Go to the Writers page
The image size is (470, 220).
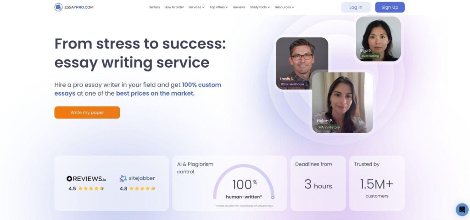tap(154, 7)
